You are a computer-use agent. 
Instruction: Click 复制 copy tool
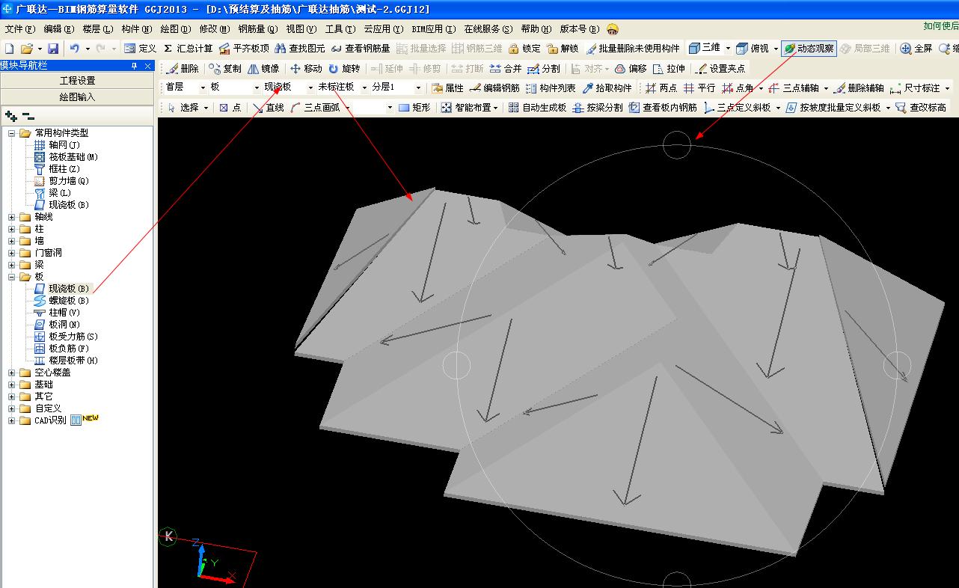point(225,68)
